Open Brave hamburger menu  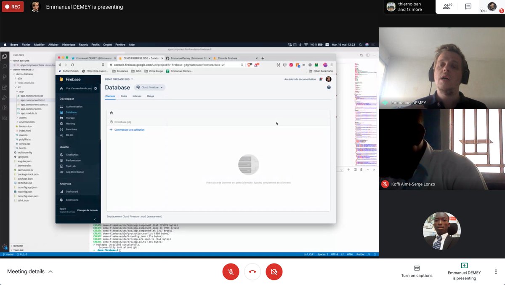[332, 65]
